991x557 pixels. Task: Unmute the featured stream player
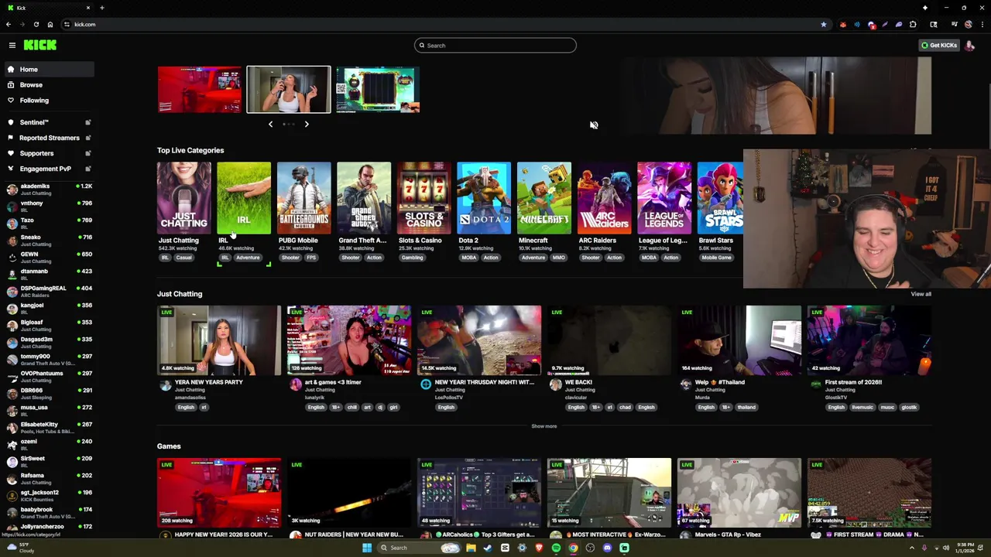[594, 125]
